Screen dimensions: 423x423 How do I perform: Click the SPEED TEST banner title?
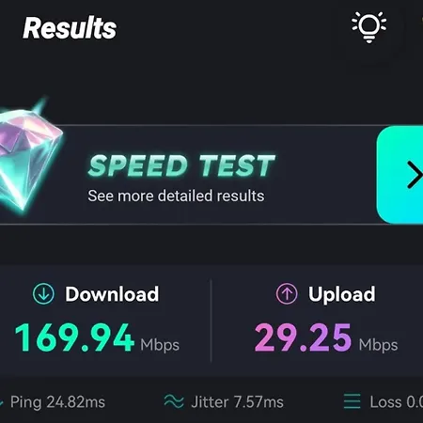coord(181,165)
